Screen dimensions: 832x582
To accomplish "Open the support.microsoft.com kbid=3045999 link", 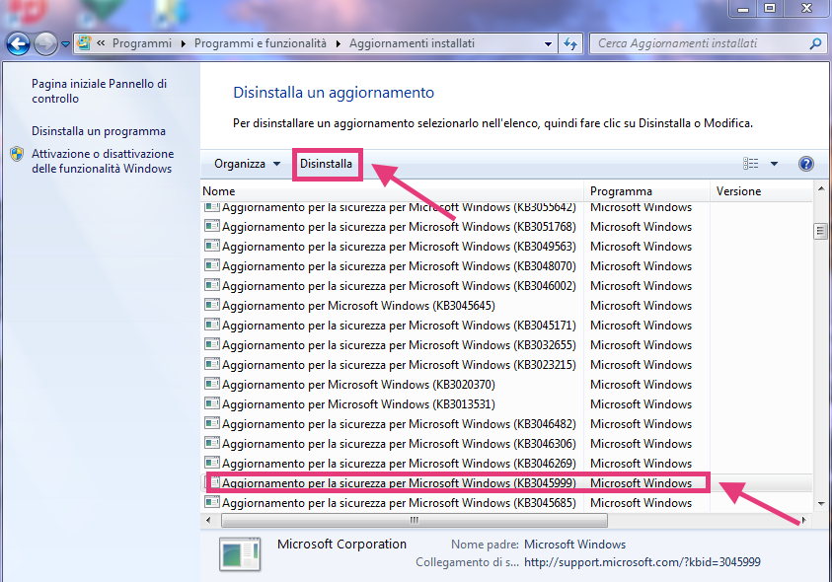I will click(x=643, y=562).
